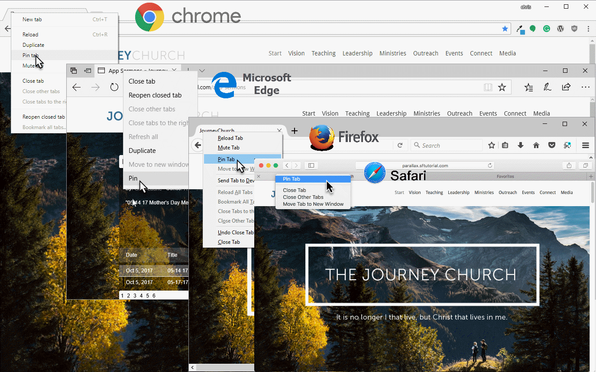
Task: Select Close tab in Edge menu
Action: pos(142,81)
